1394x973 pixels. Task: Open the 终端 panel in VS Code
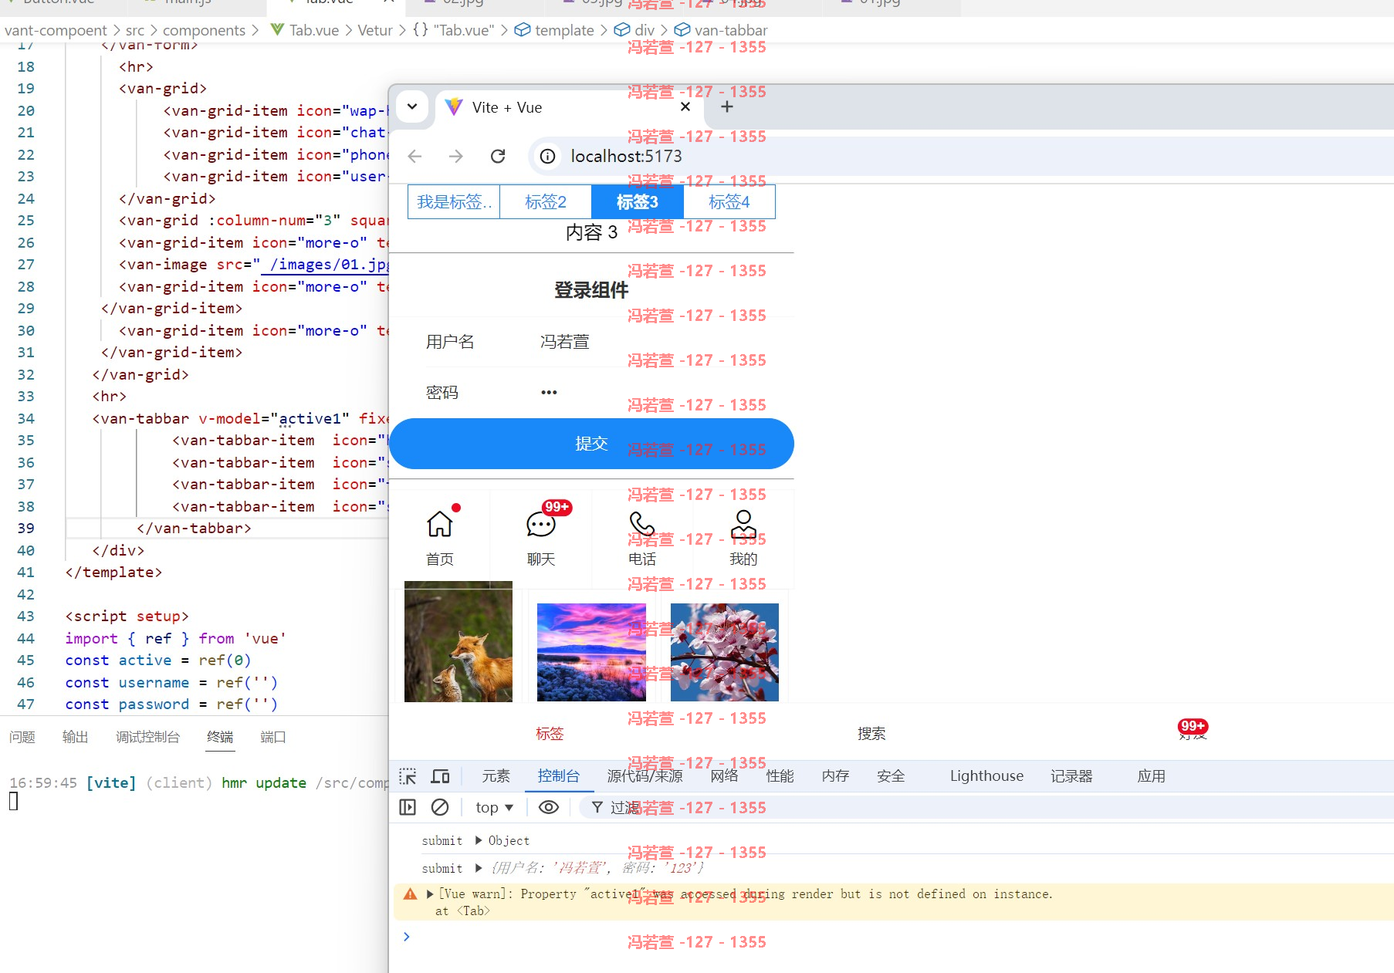[220, 738]
